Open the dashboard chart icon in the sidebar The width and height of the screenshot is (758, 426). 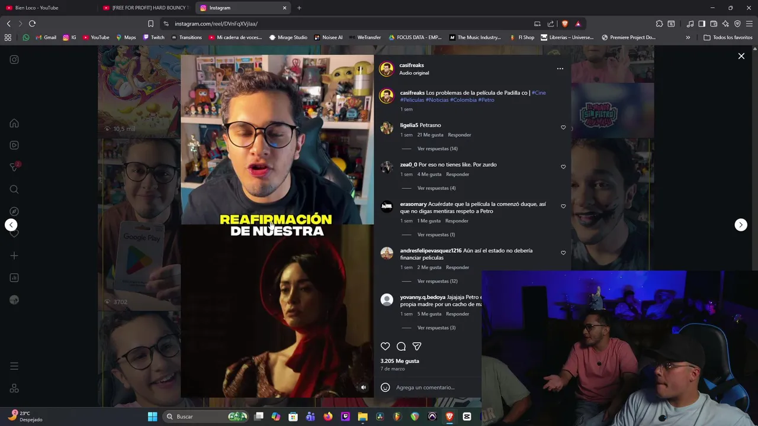coord(14,277)
